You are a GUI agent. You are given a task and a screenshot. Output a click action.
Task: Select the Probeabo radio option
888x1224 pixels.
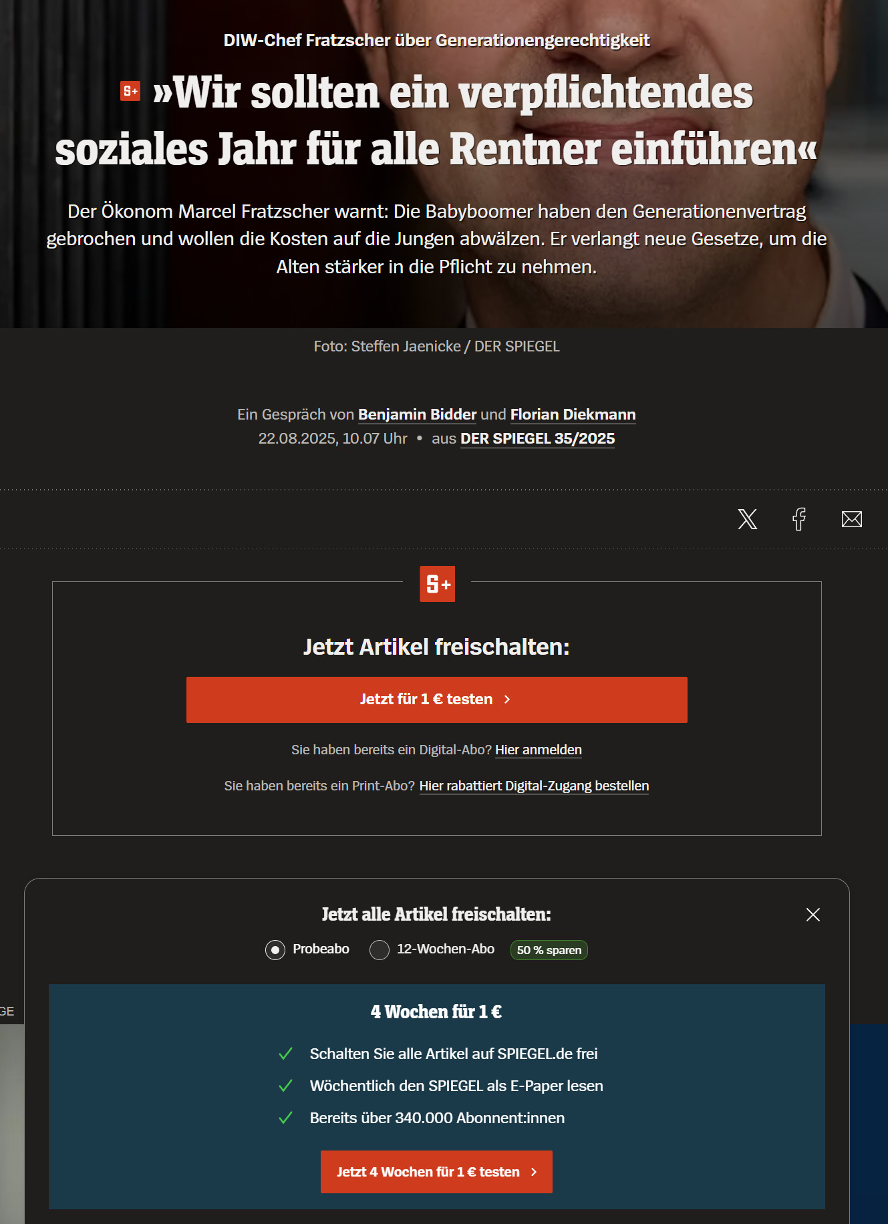click(275, 949)
